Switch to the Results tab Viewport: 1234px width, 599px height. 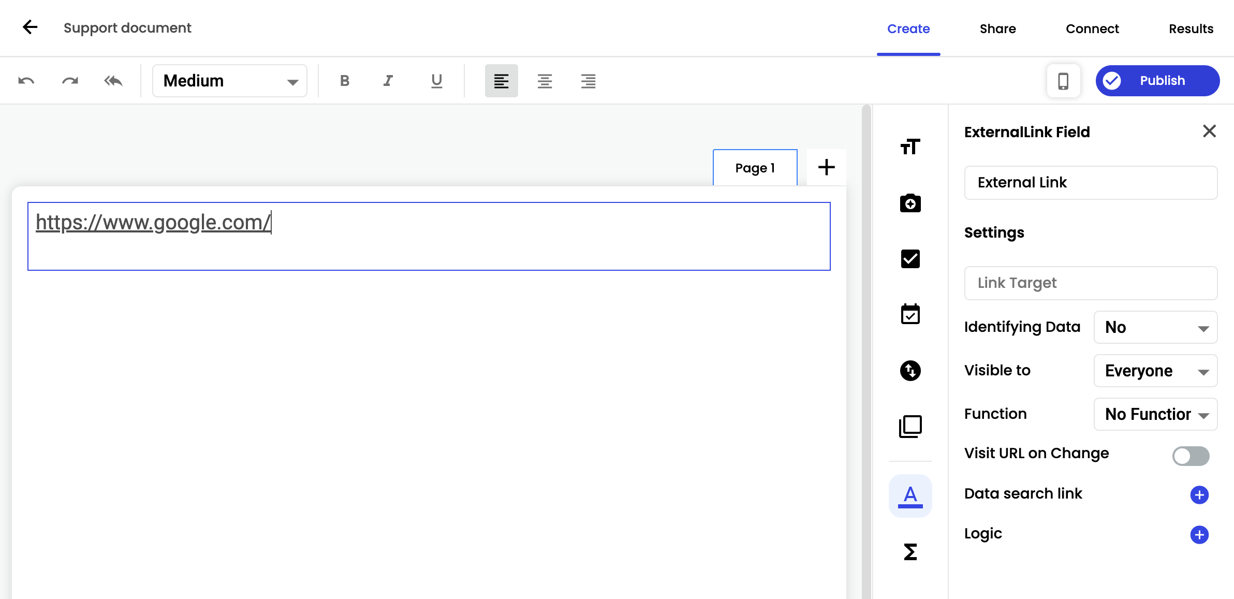coord(1191,29)
